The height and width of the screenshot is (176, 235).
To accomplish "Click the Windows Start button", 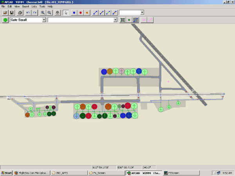I will (6, 173).
